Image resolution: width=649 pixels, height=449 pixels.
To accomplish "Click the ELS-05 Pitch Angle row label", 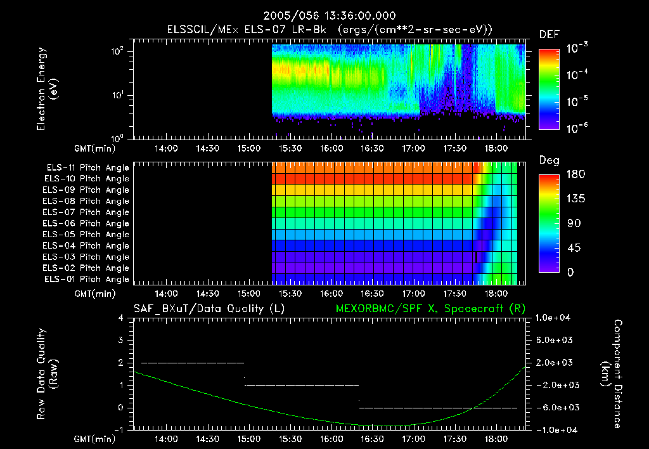I will point(86,235).
